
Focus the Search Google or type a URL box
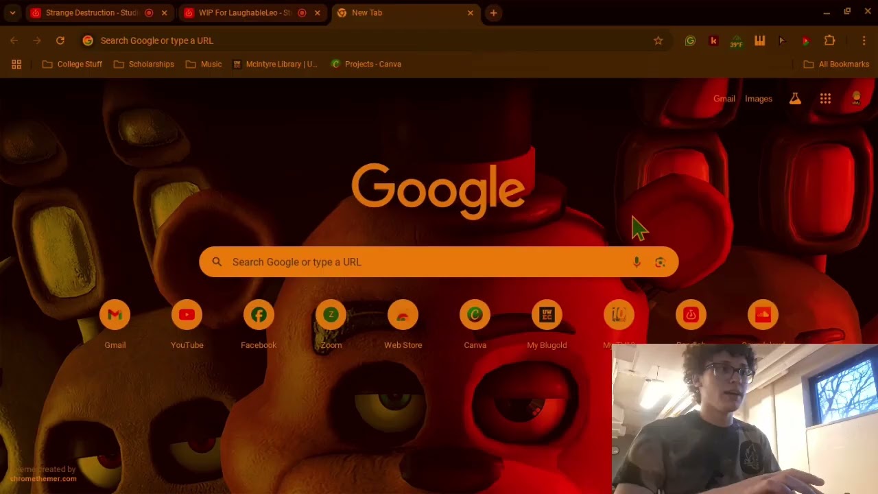(x=439, y=262)
